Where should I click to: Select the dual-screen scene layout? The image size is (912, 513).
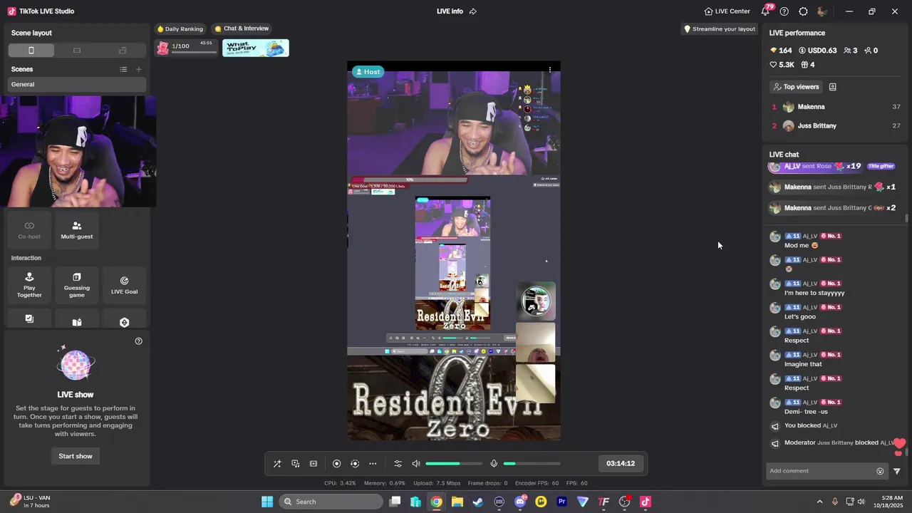tap(123, 51)
